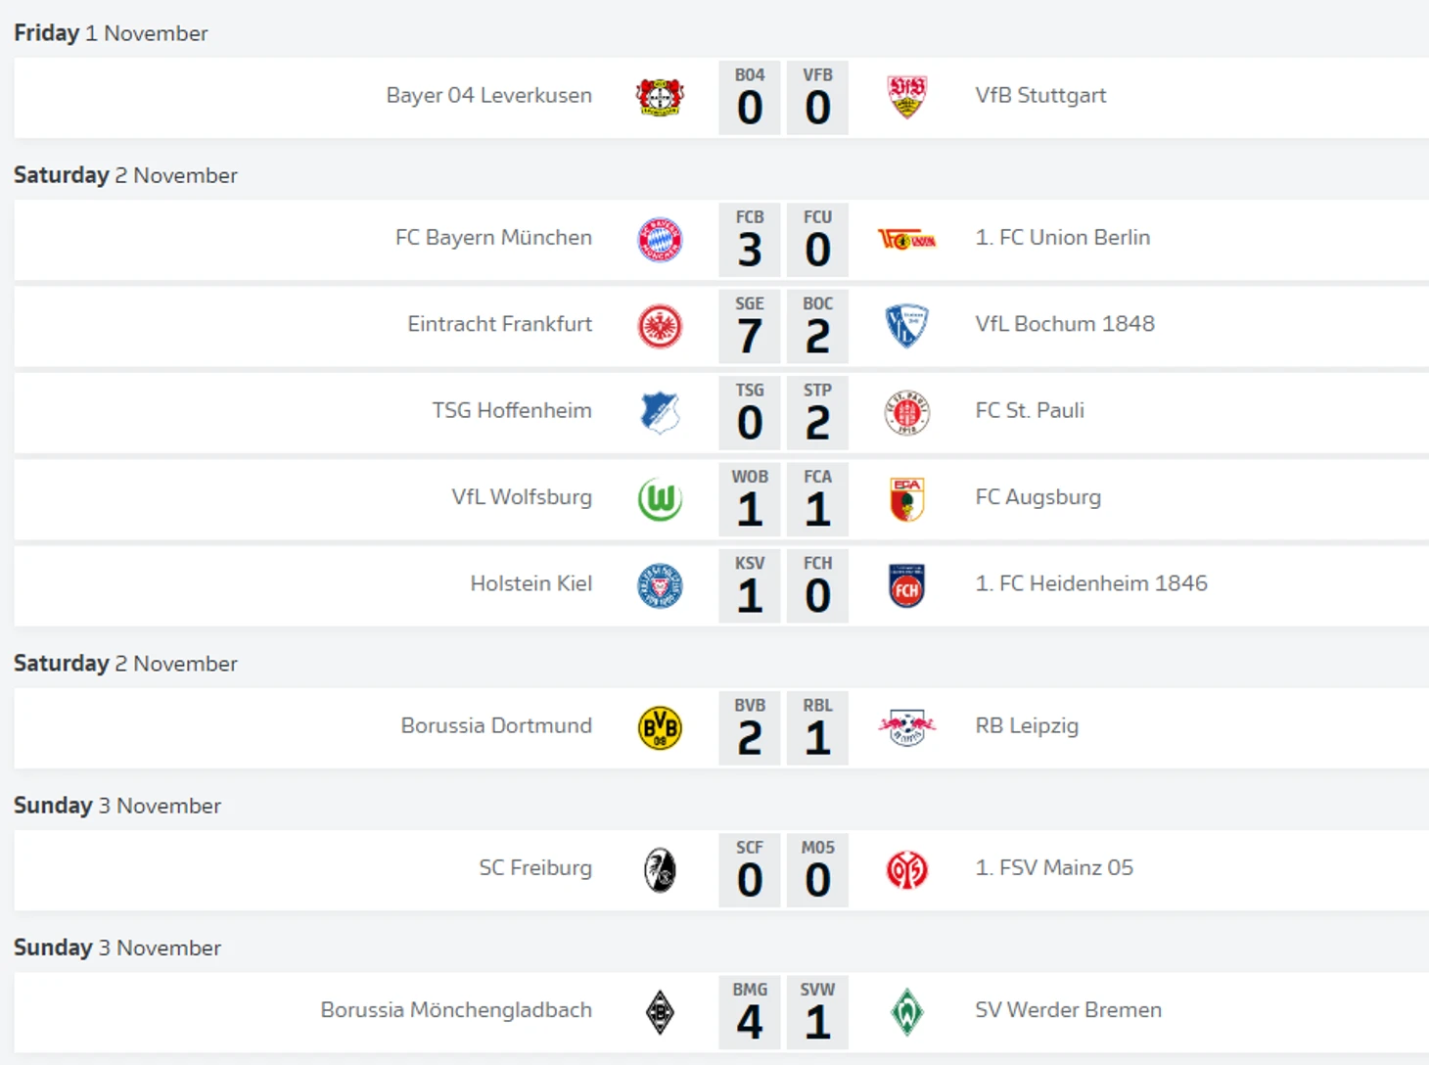
Task: Go to the TSG Hoffenheim team name
Action: click(x=512, y=410)
